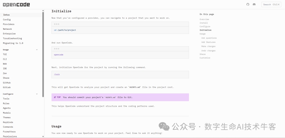The image size is (285, 138).
Task: Jump to Share in On this page
Action: point(202,54)
